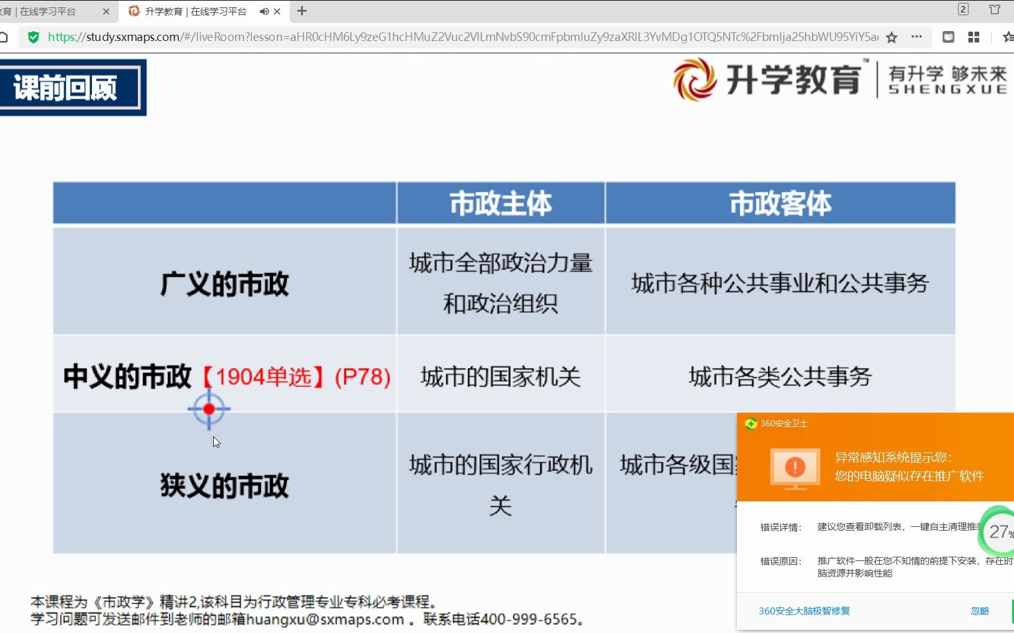Click the orange warning monitor icon
Image resolution: width=1014 pixels, height=633 pixels.
point(795,469)
